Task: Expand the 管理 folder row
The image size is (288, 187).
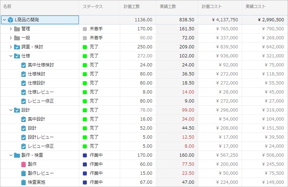Action: pos(11,29)
